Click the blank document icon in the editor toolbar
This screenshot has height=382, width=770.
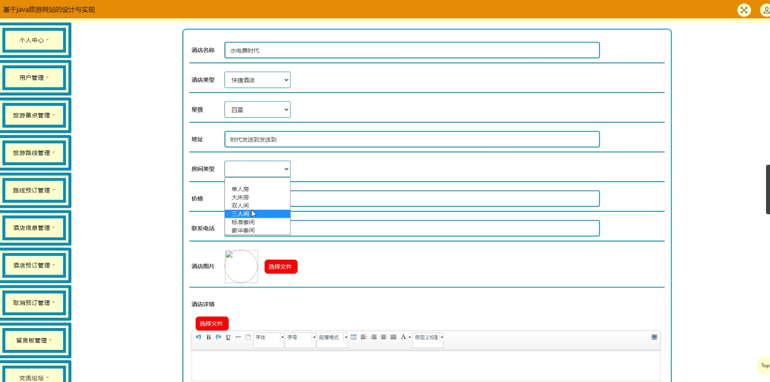pyautogui.click(x=248, y=337)
